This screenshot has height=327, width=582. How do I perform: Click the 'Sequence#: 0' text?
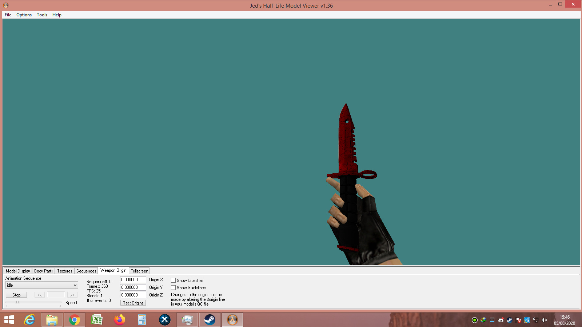click(99, 282)
